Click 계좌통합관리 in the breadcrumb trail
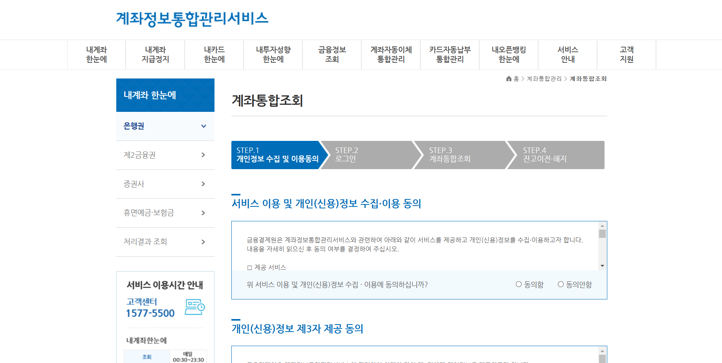 coord(544,78)
